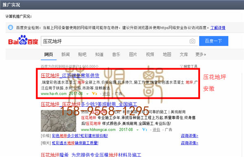Click 广告 label beside hbhongcai.com result
This screenshot has width=244, height=157.
pyautogui.click(x=168, y=129)
